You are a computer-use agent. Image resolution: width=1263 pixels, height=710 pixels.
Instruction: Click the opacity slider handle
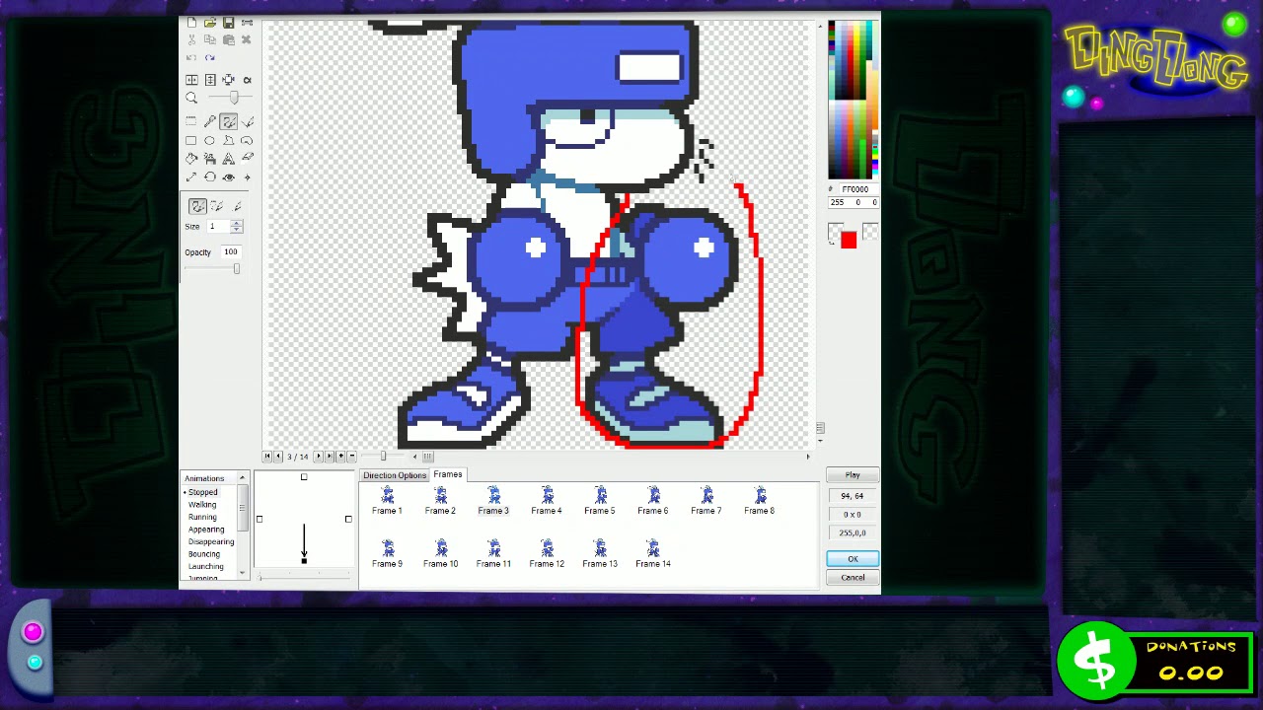coord(237,268)
